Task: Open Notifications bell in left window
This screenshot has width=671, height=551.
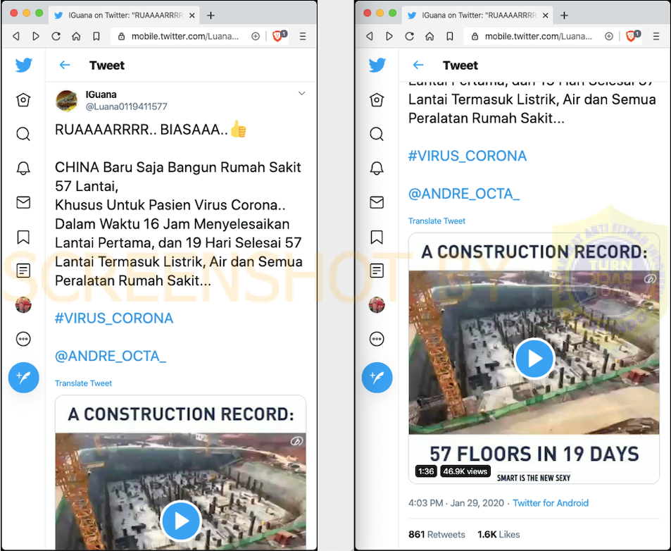Action: tap(23, 168)
